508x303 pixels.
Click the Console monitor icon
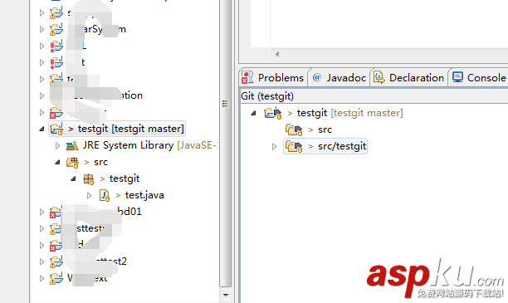(x=457, y=77)
